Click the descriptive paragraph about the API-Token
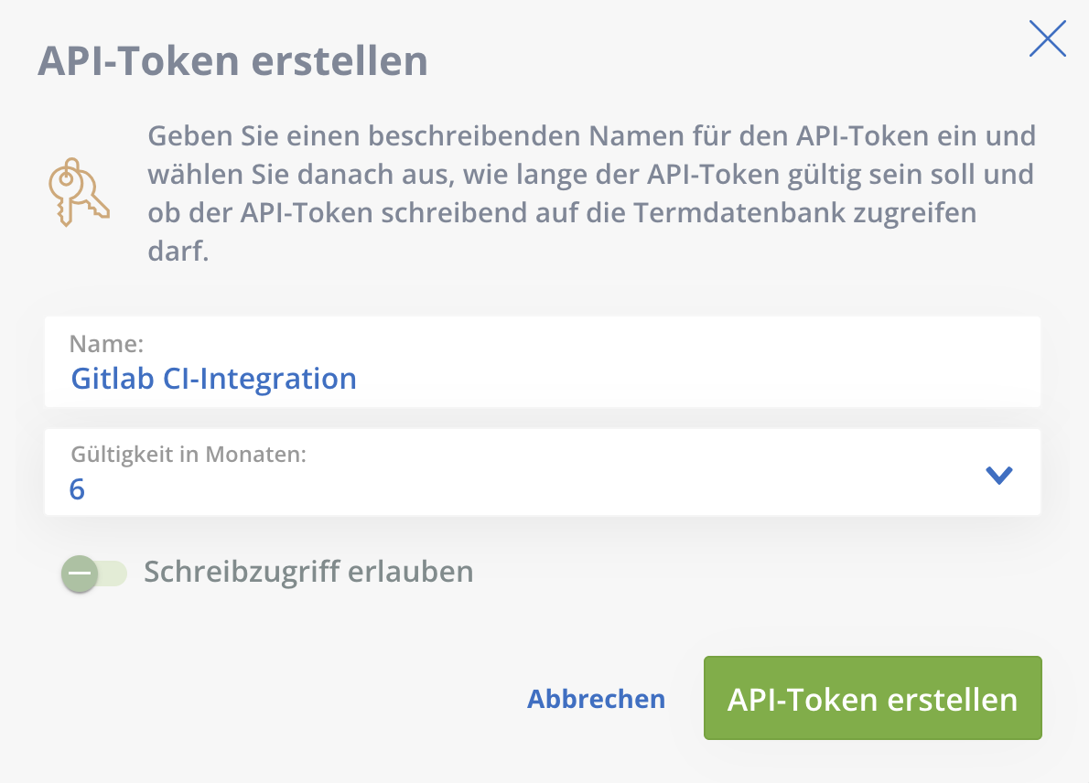This screenshot has height=783, width=1089. (x=592, y=193)
